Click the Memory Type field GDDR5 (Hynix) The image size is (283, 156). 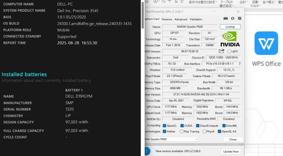tap(179, 82)
